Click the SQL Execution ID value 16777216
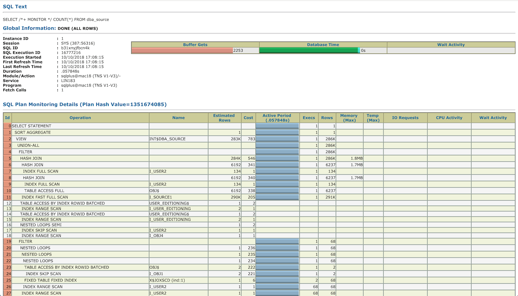This screenshot has width=518, height=296. [x=71, y=53]
